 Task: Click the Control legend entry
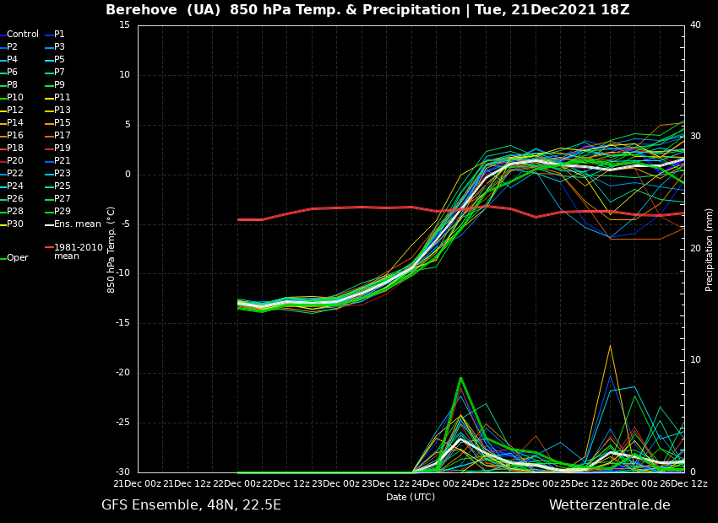pyautogui.click(x=23, y=35)
